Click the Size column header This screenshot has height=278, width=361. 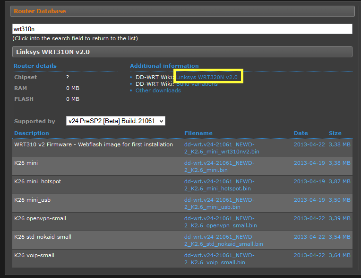[335, 133]
